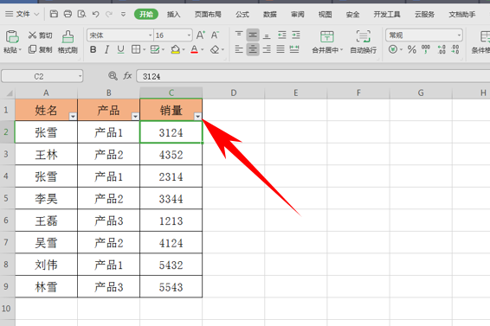490x326 pixels.
Task: Toggle center horizontal alignment
Action: coord(253,49)
